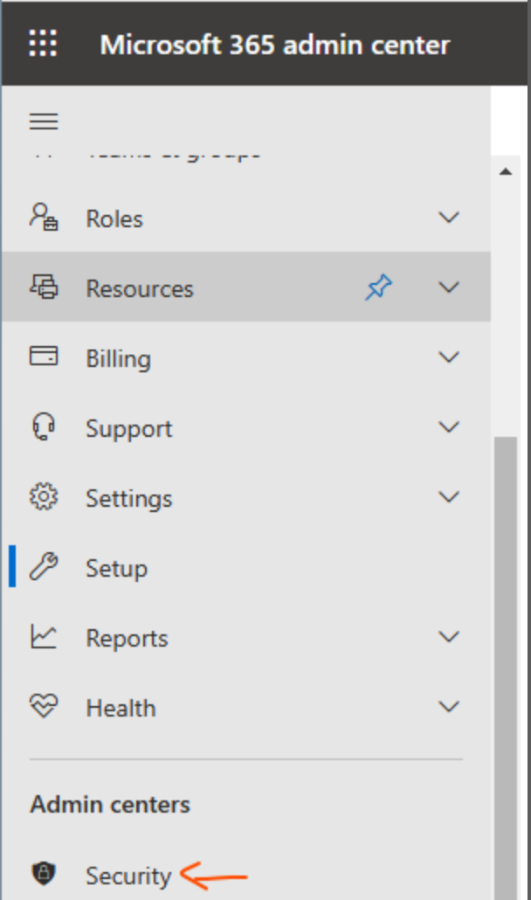Expand the Billing submenu chevron
The width and height of the screenshot is (531, 900).
449,357
